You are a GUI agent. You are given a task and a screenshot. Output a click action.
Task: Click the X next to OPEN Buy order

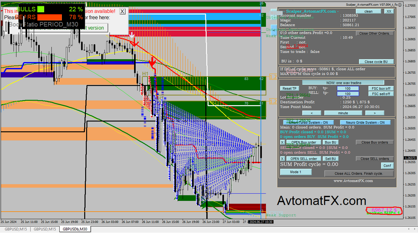tap(282, 142)
